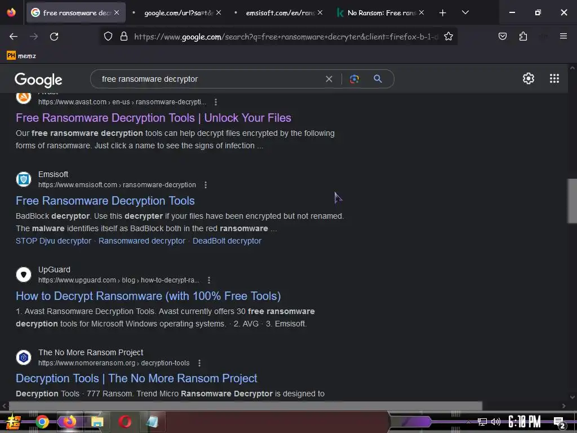Submit search with magnifier icon
The height and width of the screenshot is (433, 577).
pos(378,79)
